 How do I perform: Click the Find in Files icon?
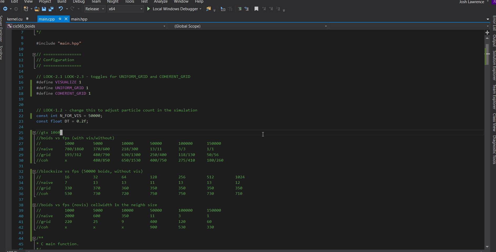(208, 9)
